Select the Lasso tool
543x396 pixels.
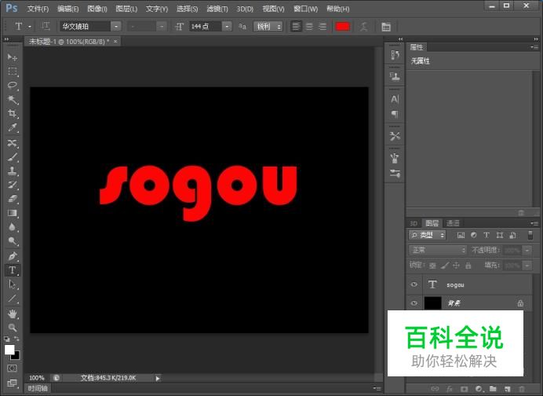[x=13, y=85]
